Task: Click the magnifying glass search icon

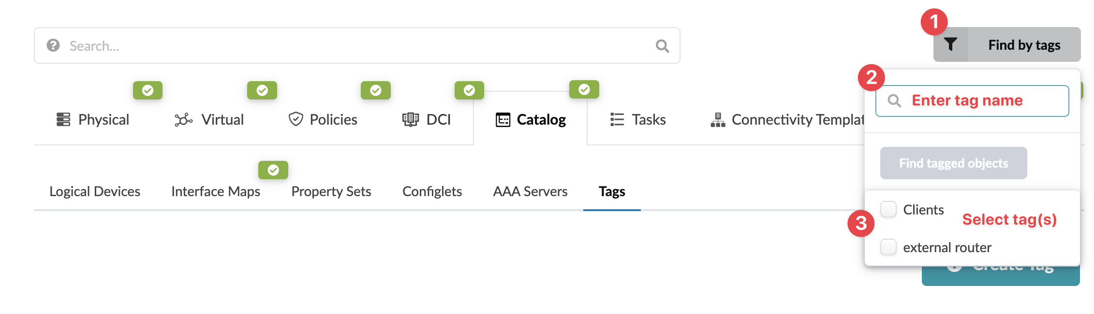Action: coord(662,46)
